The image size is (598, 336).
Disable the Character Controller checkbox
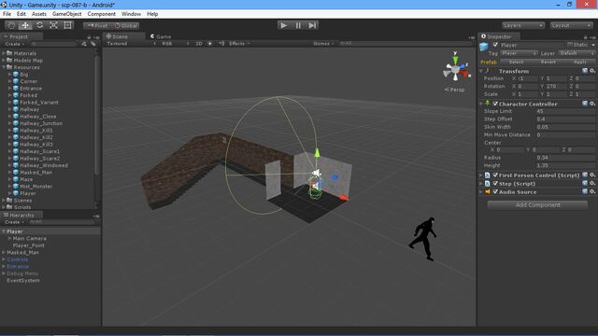[495, 104]
